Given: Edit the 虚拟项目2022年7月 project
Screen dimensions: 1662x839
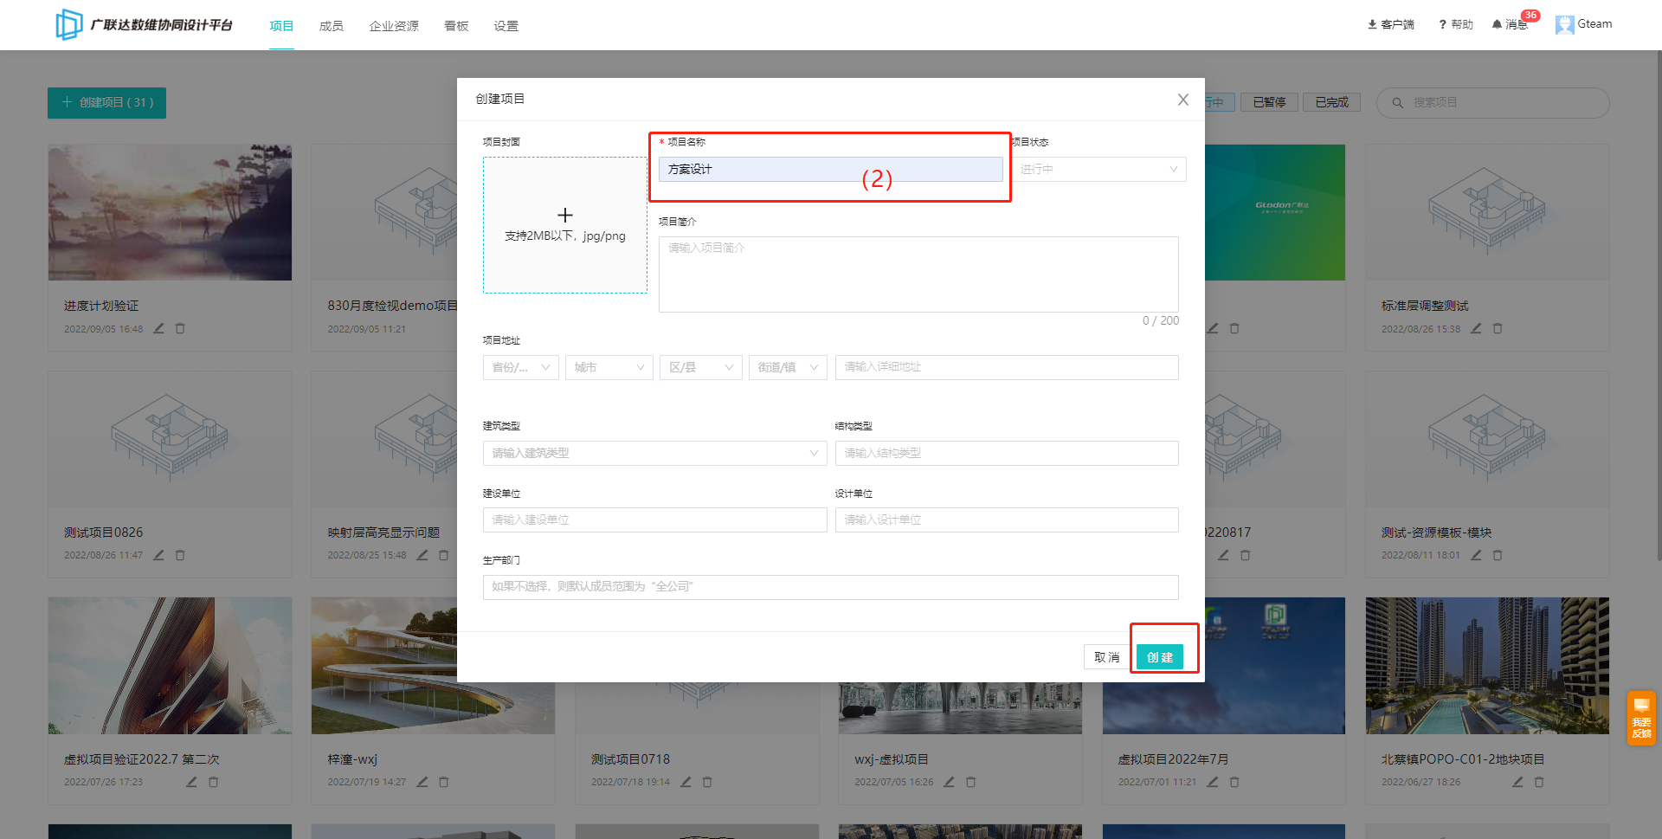Looking at the screenshot, I should [1213, 782].
